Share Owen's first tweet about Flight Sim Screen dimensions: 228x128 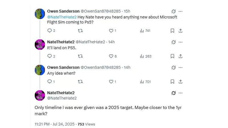point(180,31)
